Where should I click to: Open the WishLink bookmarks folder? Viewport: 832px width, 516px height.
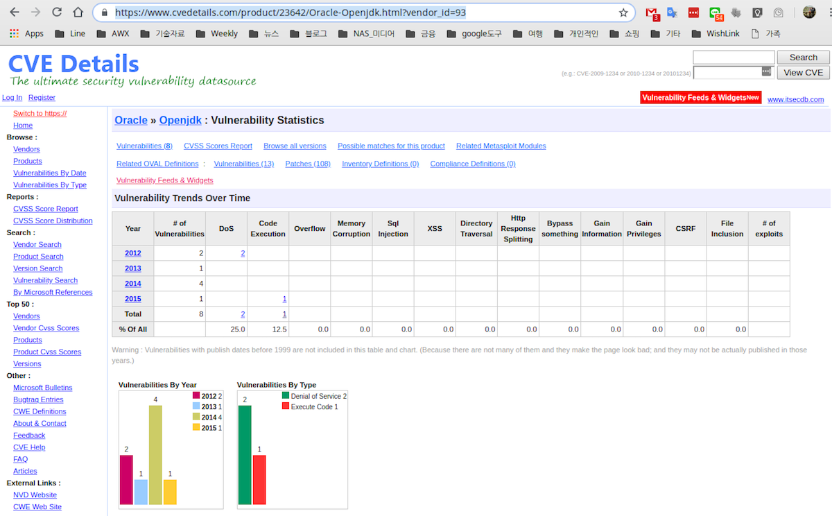pos(716,33)
